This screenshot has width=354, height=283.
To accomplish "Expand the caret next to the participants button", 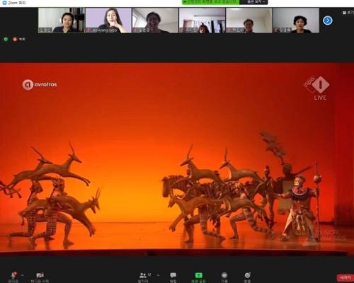I will pos(158,275).
